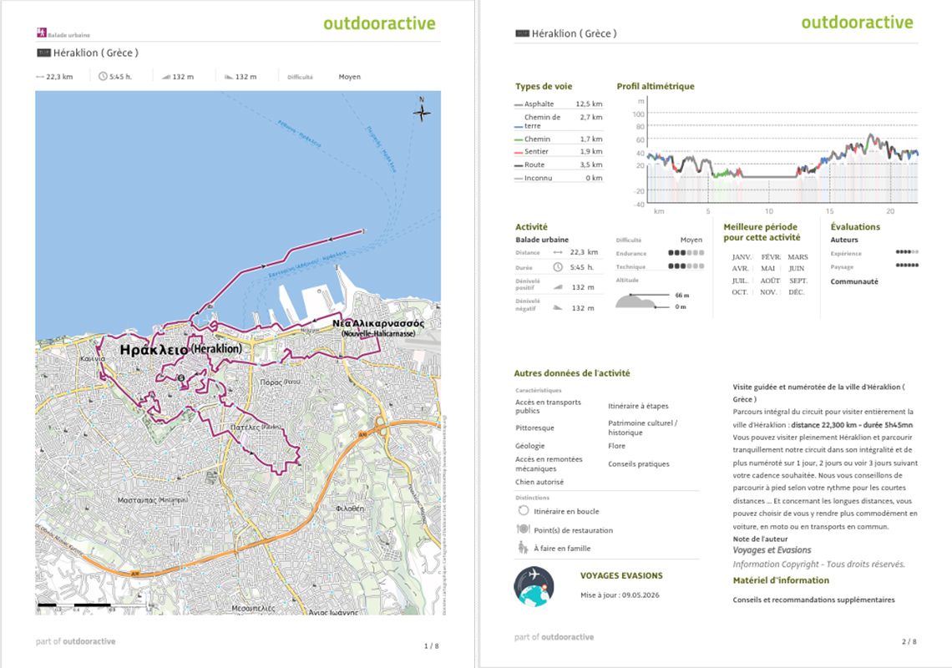Click the AOÛT month label
This screenshot has height=668, width=952.
click(770, 281)
